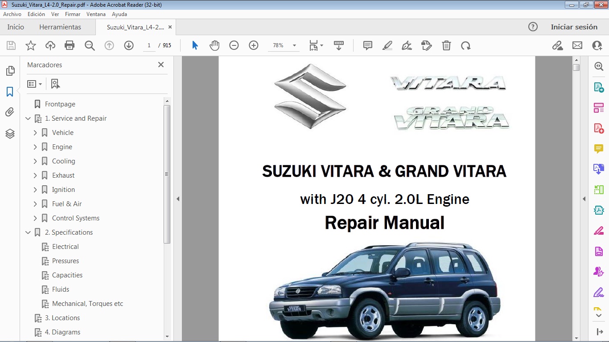This screenshot has width=609, height=342.
Task: Open the help question mark icon
Action: coord(533,27)
